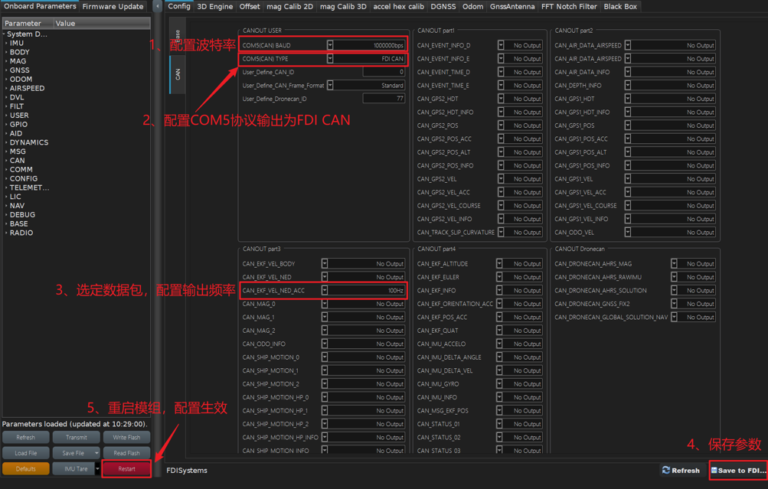The width and height of the screenshot is (768, 489).
Task: Collapse the left parameter panel arrow
Action: [157, 6]
